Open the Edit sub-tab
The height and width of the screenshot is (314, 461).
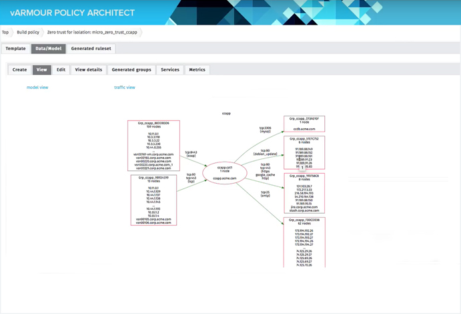pyautogui.click(x=61, y=69)
